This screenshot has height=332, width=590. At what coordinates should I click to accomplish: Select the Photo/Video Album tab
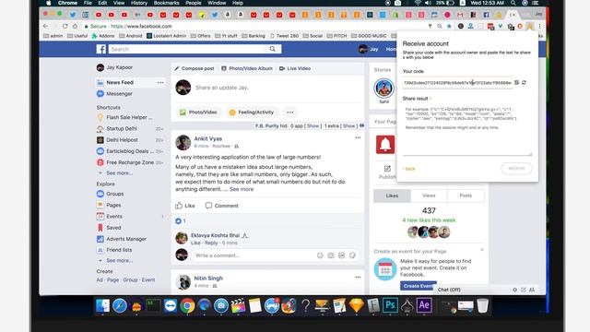point(247,68)
